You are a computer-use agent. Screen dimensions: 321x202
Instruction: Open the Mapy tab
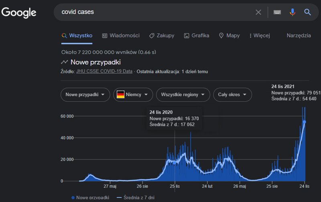click(229, 36)
